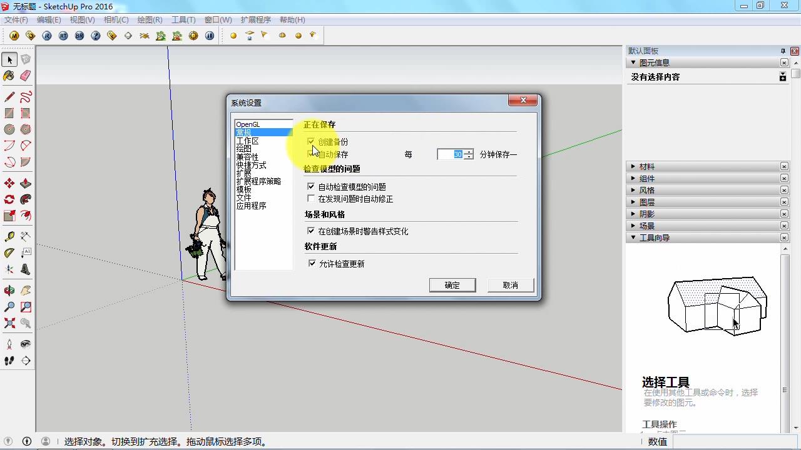
Task: Activate the Move tool
Action: (9, 183)
